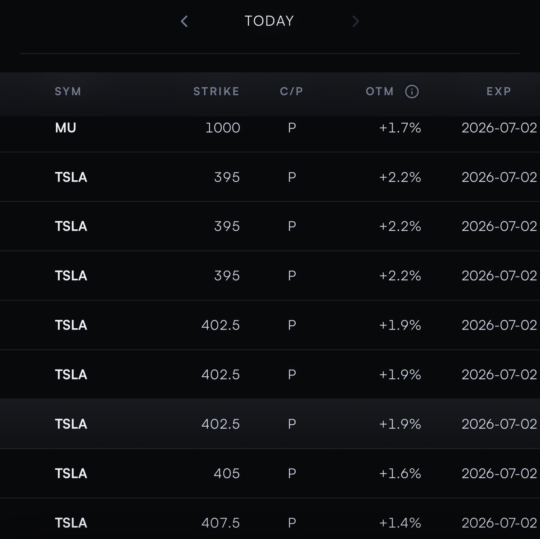
Task: Sort by C/P column header
Action: pos(292,92)
